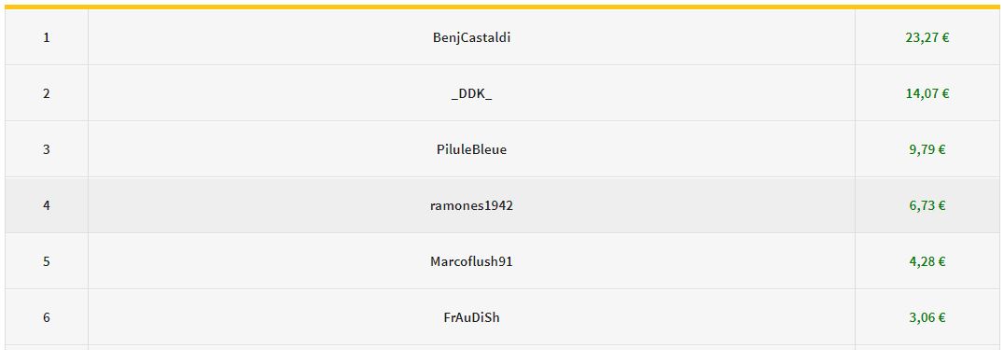Click ramones1942 in the ranking
Image resolution: width=1004 pixels, height=350 pixels.
(471, 205)
